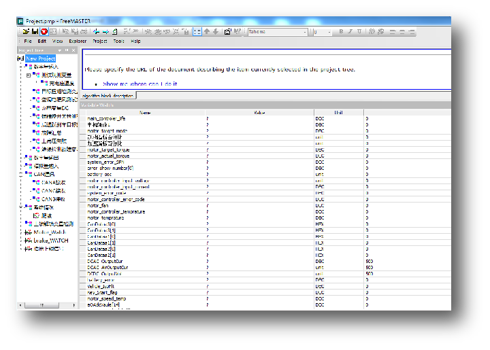Image resolution: width=490 pixels, height=350 pixels.
Task: Open the Project menu
Action: (99, 41)
